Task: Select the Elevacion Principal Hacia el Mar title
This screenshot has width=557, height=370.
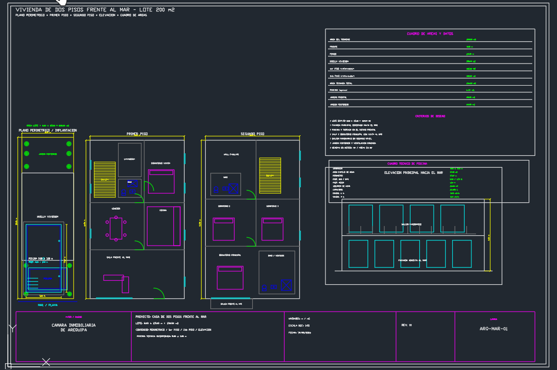Action: click(414, 173)
